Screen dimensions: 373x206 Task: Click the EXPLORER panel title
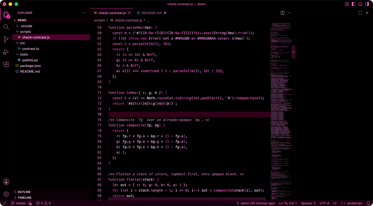(x=25, y=13)
